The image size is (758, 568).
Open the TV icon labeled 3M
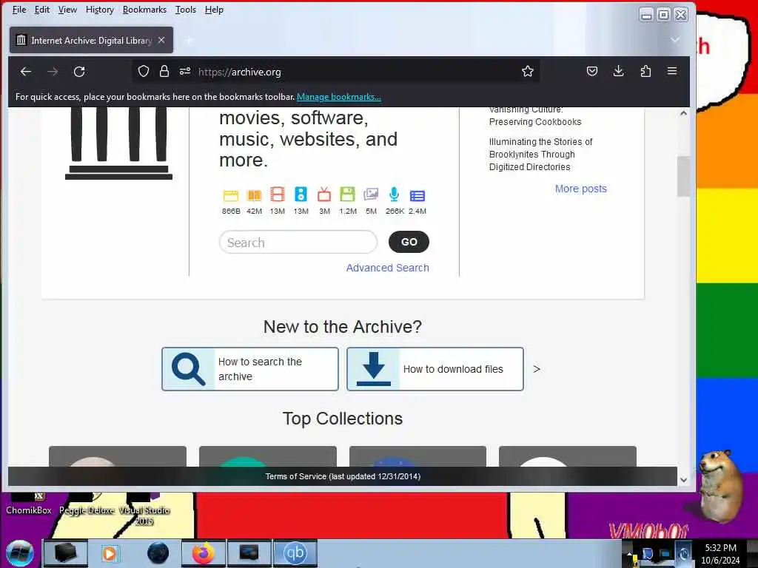324,195
